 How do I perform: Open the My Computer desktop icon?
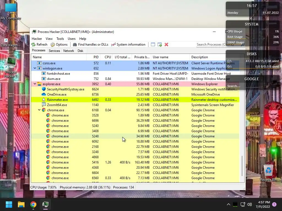[x=11, y=11]
